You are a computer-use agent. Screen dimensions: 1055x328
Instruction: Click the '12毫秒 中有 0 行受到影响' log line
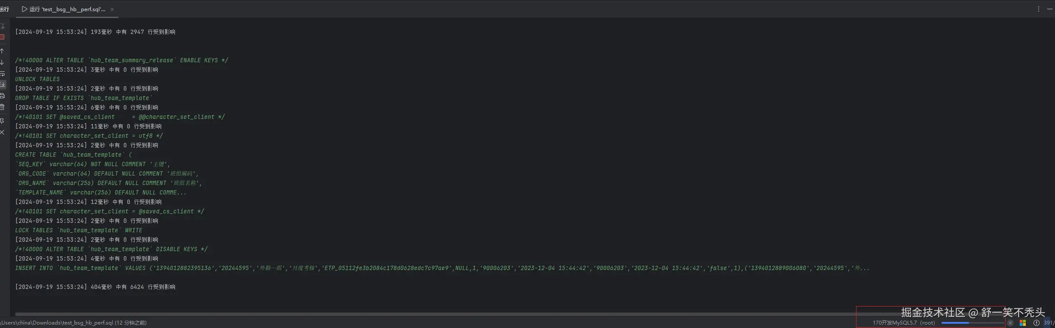click(88, 202)
